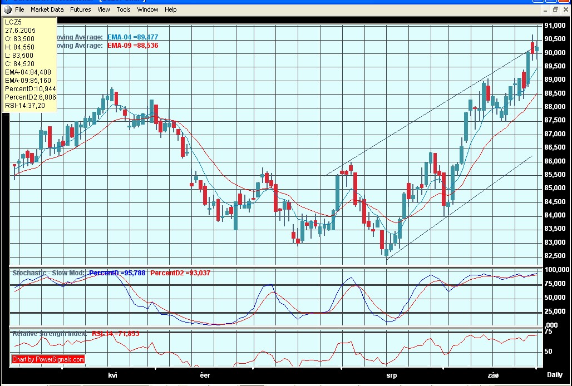Click the H: 84,550 high value
Screen dimensions: 572x386
click(19, 47)
